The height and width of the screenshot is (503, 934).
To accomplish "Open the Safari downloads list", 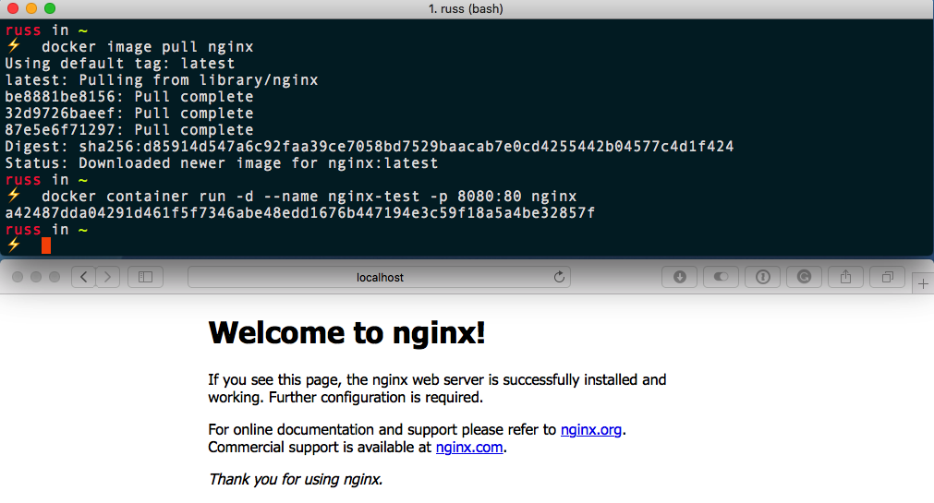I will (x=680, y=277).
